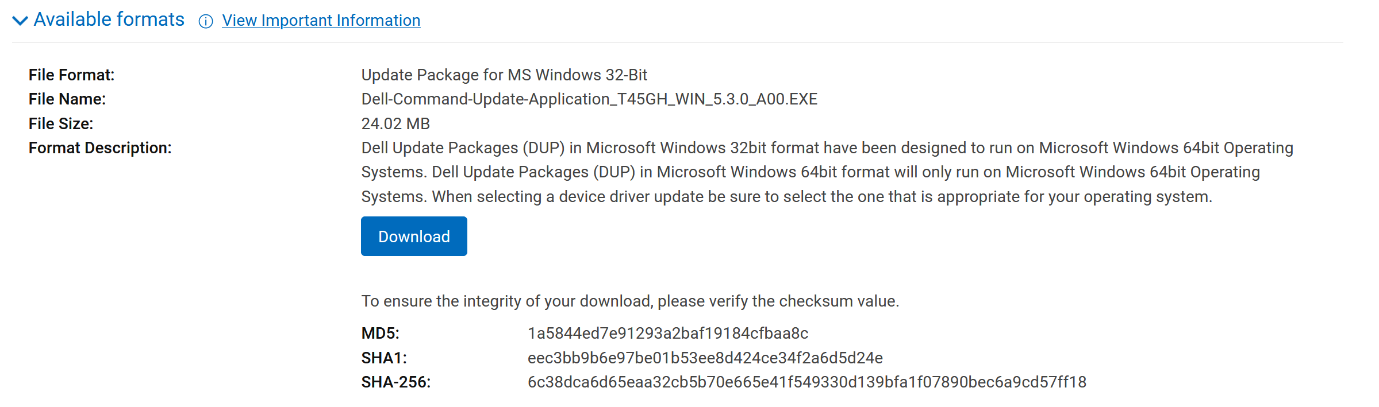Click the Dell-Command-Update EXE file name
The image size is (1379, 407).
589,99
